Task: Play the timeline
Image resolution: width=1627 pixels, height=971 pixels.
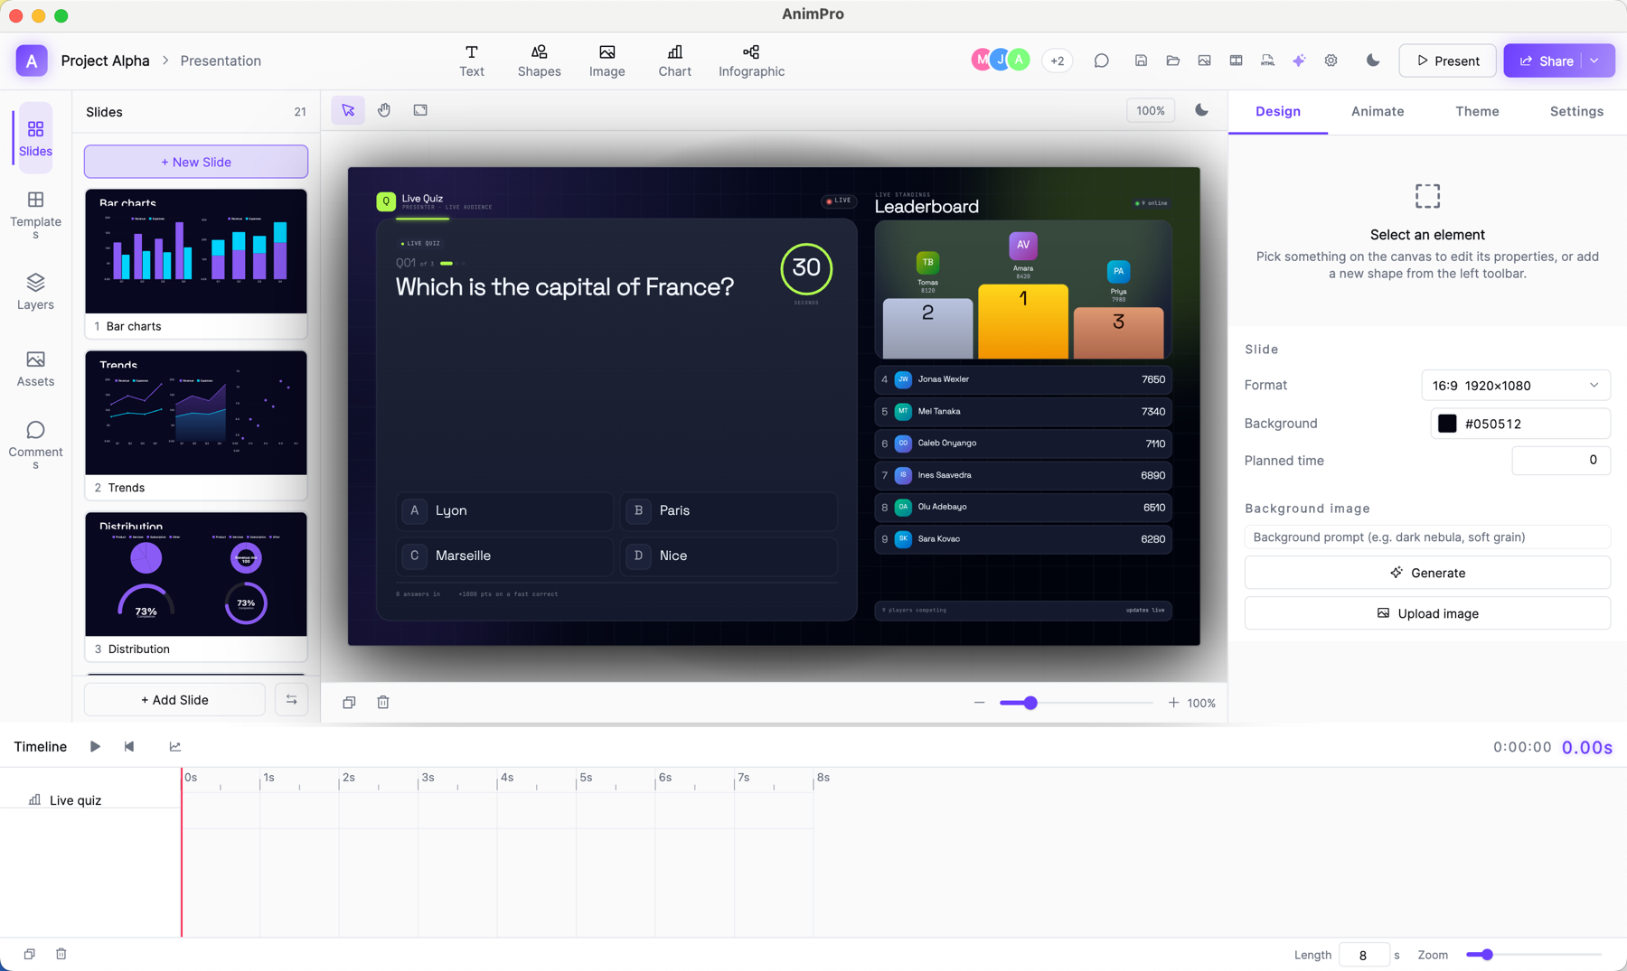Action: point(95,746)
